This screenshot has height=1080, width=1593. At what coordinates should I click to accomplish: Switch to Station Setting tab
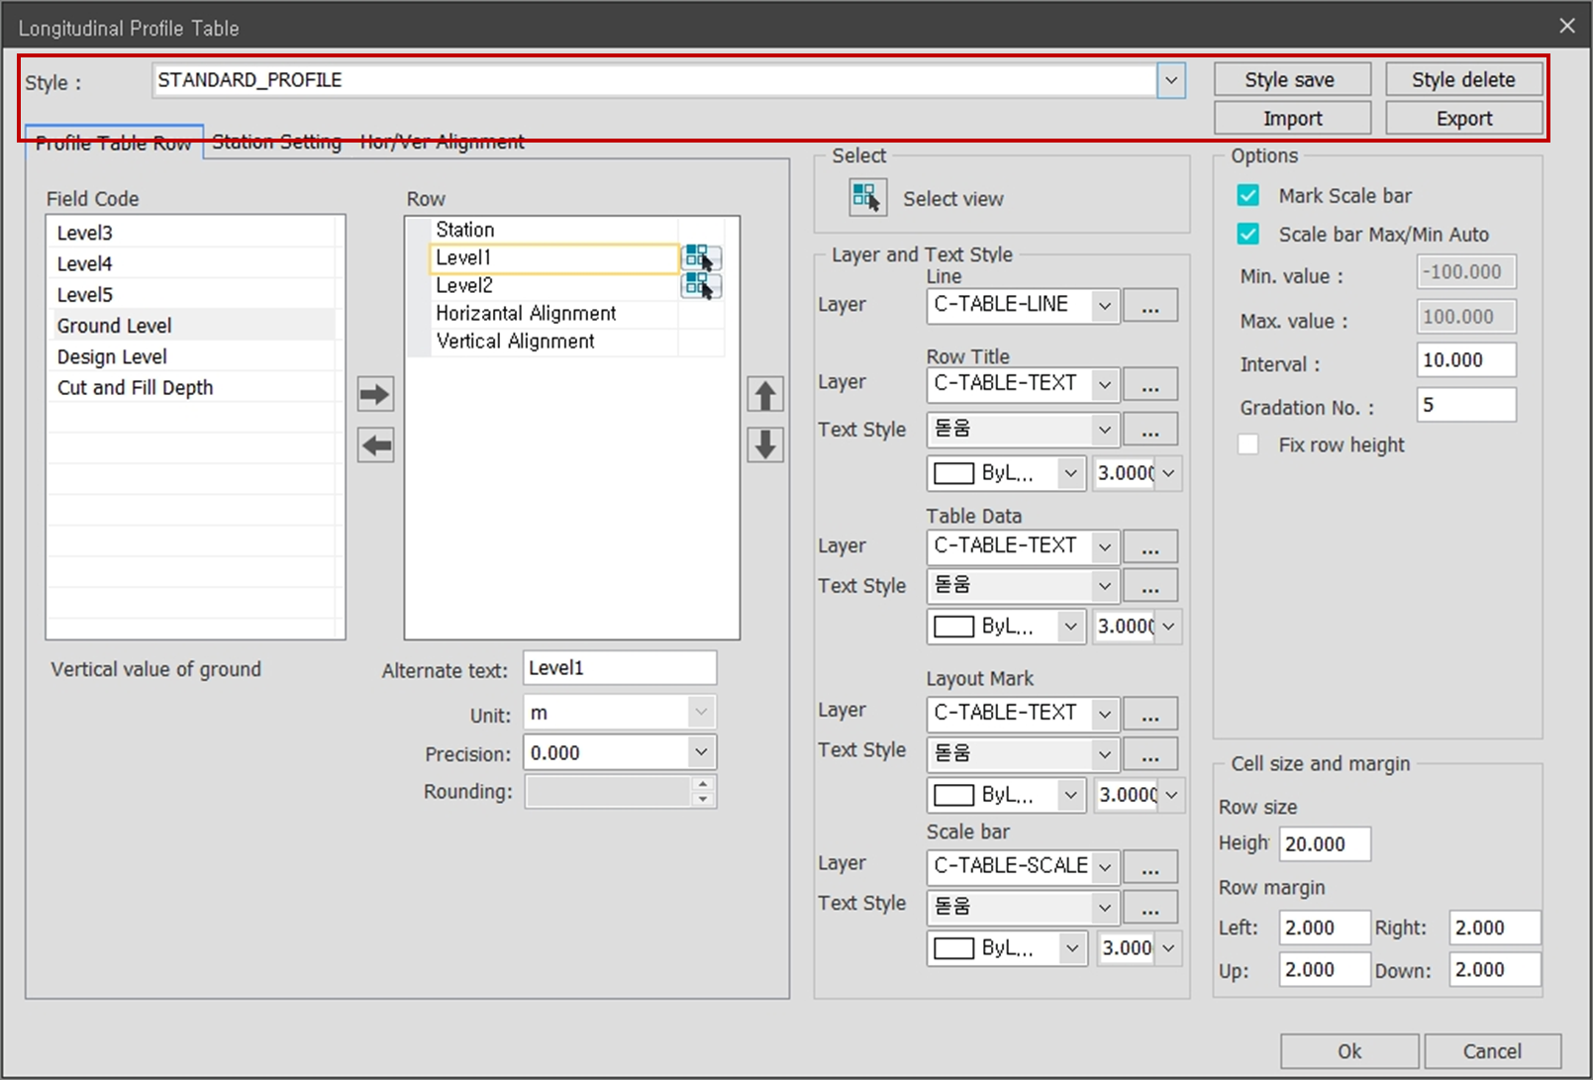(276, 143)
